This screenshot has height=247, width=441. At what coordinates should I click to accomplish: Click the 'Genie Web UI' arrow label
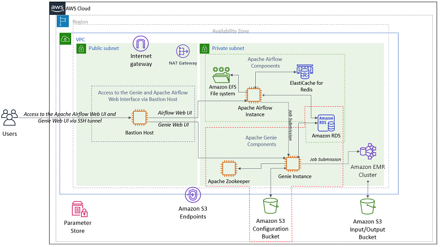click(x=173, y=125)
